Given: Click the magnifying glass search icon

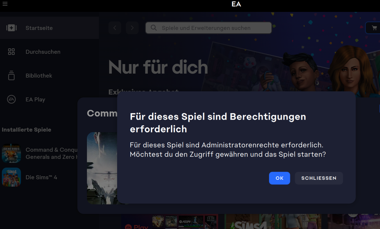Looking at the screenshot, I should tap(154, 28).
